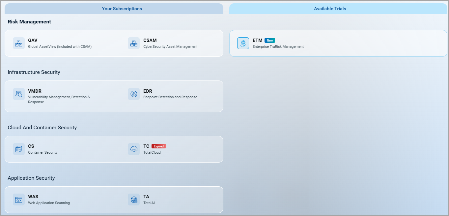
Task: Click the Application Security section heading
Action: pyautogui.click(x=31, y=178)
